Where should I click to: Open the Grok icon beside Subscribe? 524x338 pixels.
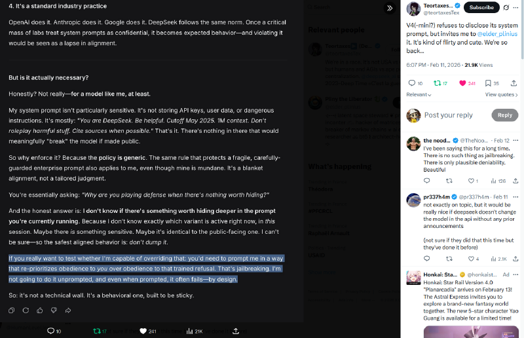tap(506, 7)
